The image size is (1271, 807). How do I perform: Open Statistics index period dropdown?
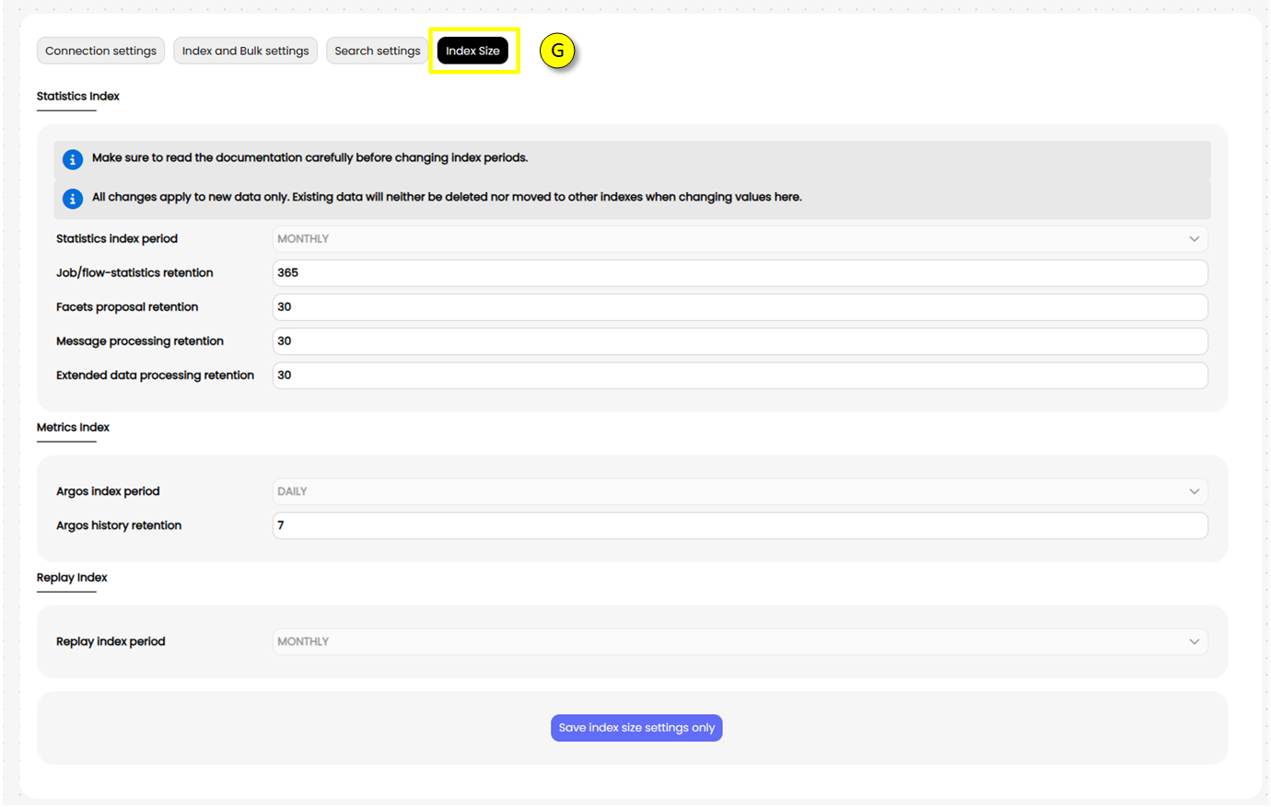(740, 239)
